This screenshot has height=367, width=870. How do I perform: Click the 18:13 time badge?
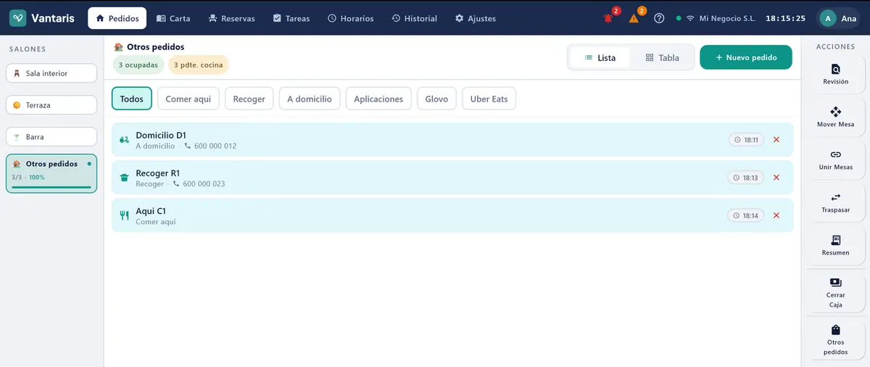[x=746, y=177]
